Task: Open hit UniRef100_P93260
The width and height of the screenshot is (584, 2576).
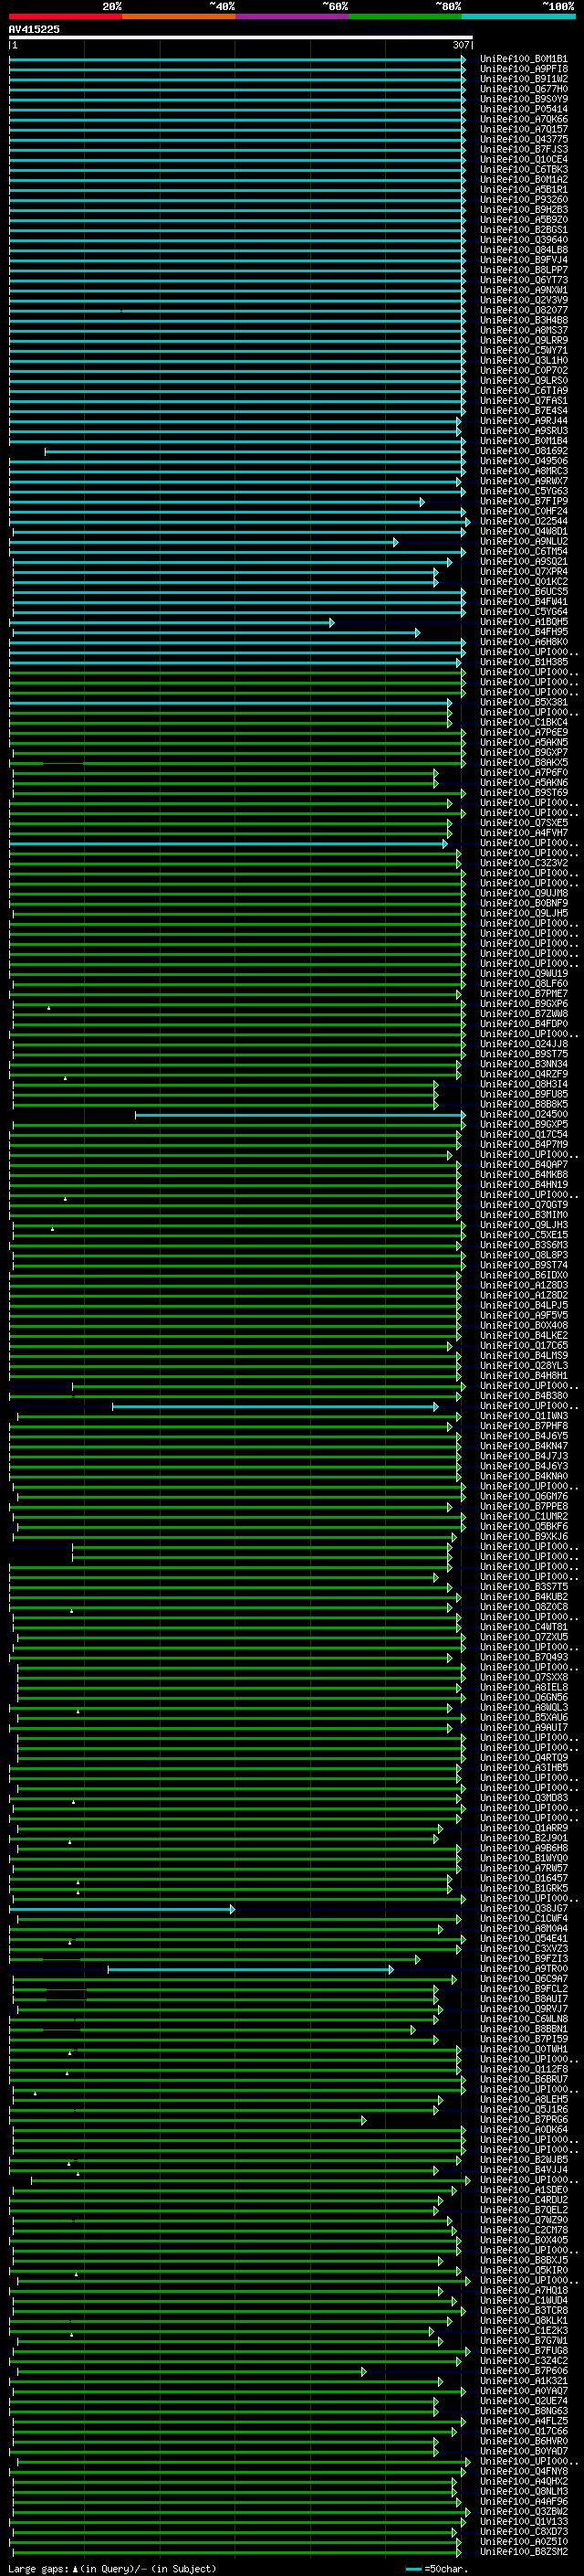Action: tap(523, 200)
